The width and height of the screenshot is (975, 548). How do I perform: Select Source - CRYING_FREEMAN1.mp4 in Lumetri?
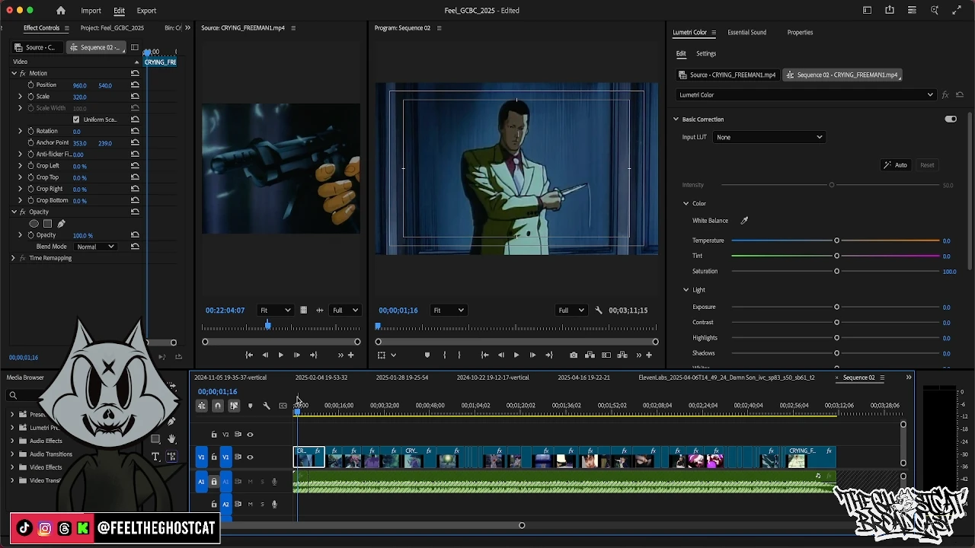coord(727,75)
